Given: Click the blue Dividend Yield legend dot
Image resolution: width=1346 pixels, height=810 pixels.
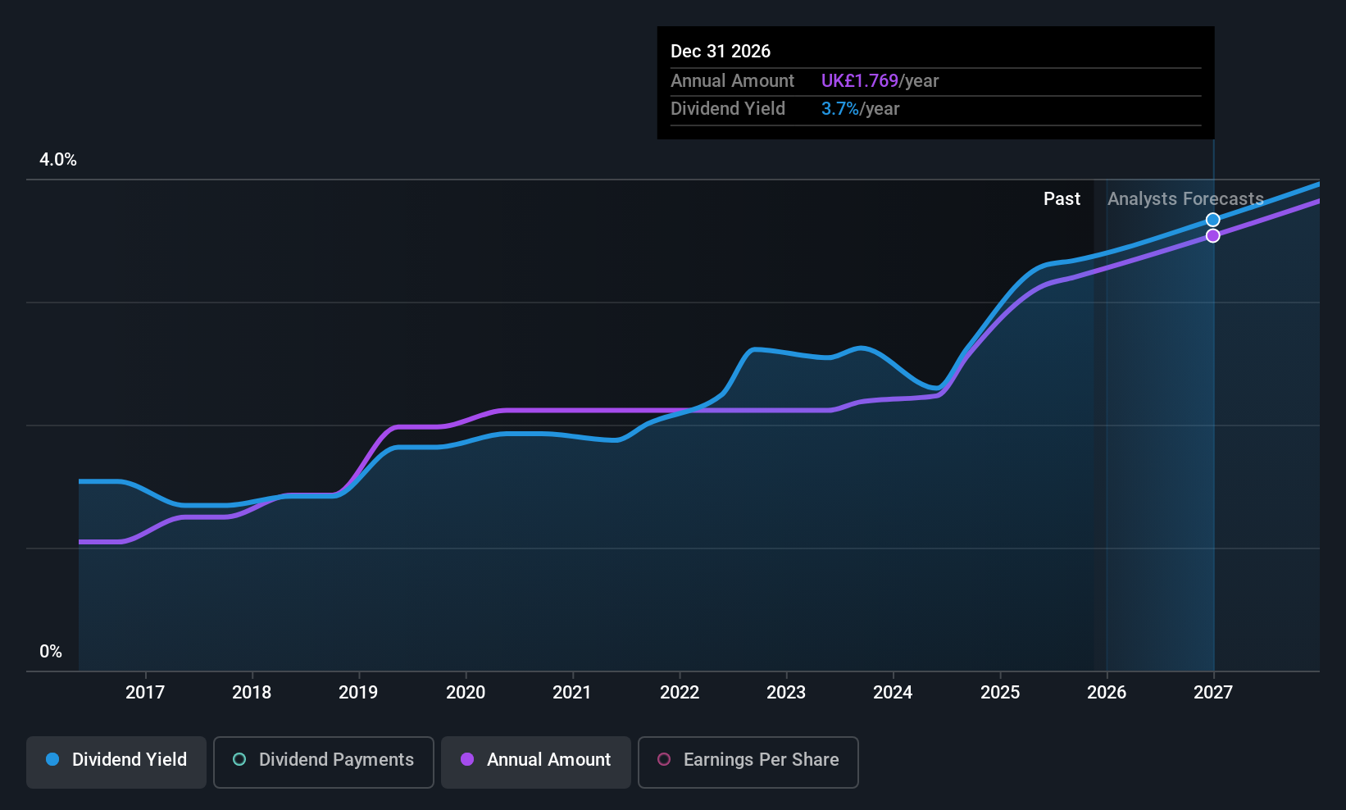Looking at the screenshot, I should click(52, 760).
